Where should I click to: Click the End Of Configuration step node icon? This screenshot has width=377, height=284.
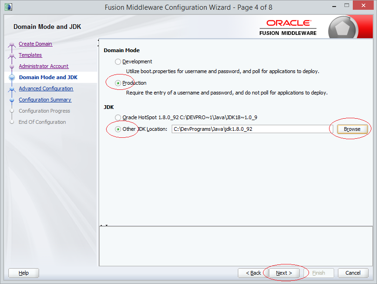click(x=12, y=122)
